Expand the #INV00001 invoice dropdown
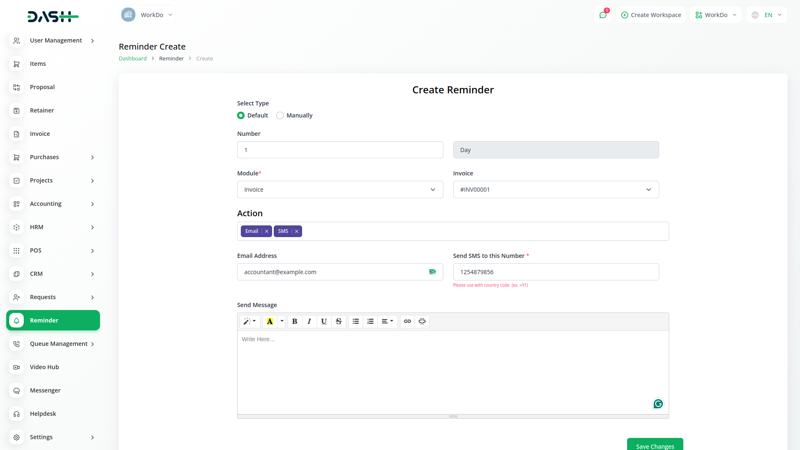 [555, 190]
